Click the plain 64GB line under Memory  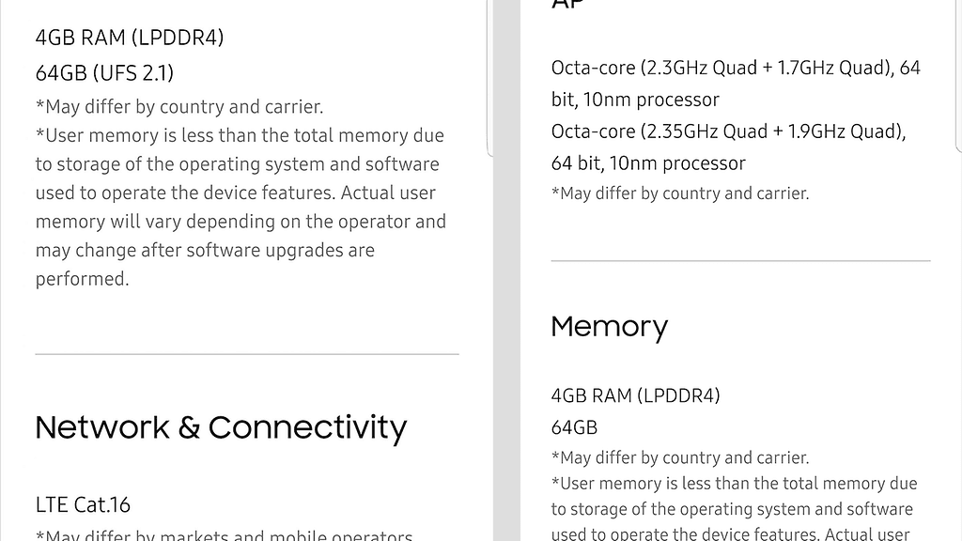click(x=574, y=427)
